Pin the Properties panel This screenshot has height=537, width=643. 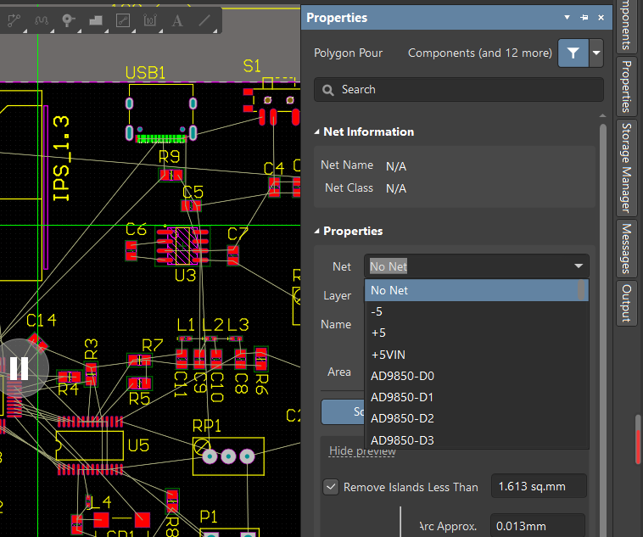[584, 18]
